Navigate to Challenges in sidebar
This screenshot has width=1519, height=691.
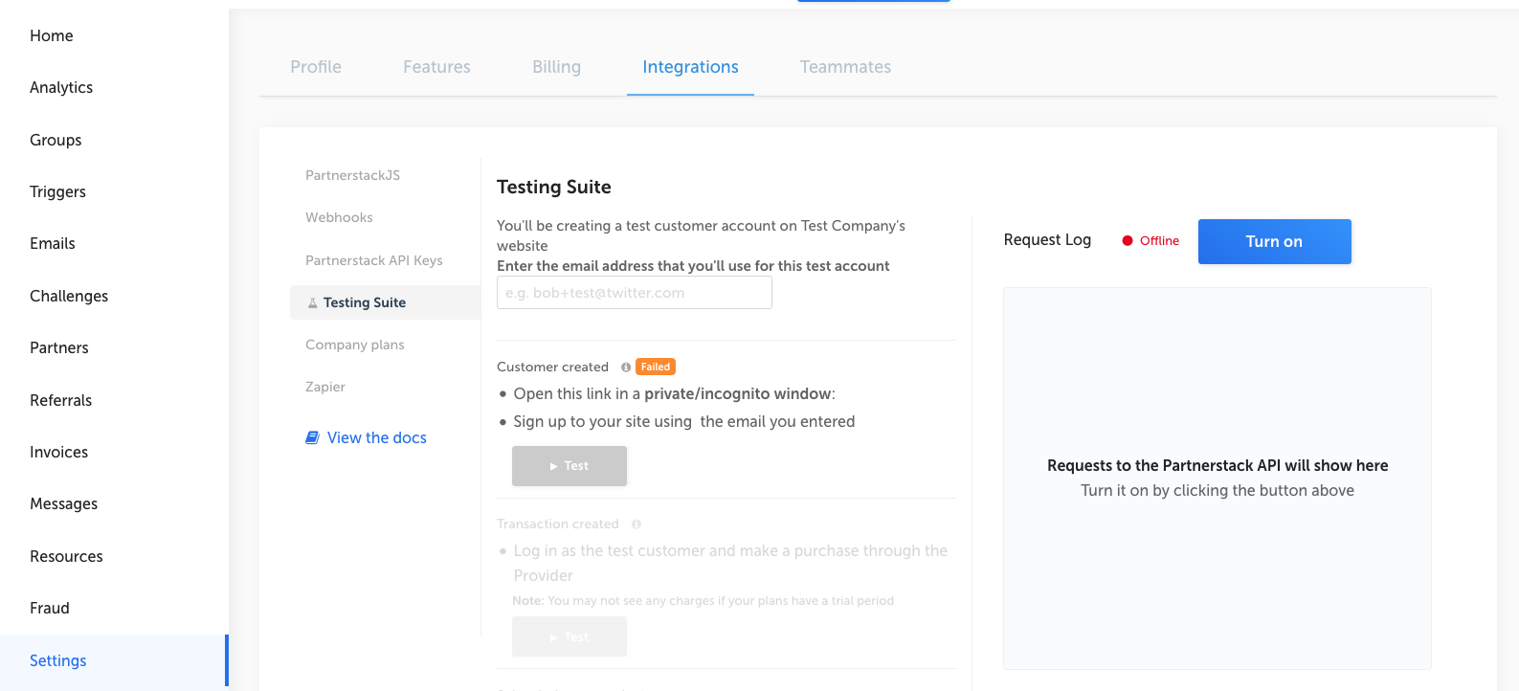tap(69, 296)
